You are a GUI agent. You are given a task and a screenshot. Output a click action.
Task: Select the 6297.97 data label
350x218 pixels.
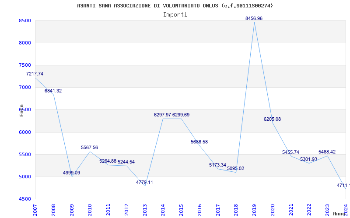pos(162,115)
